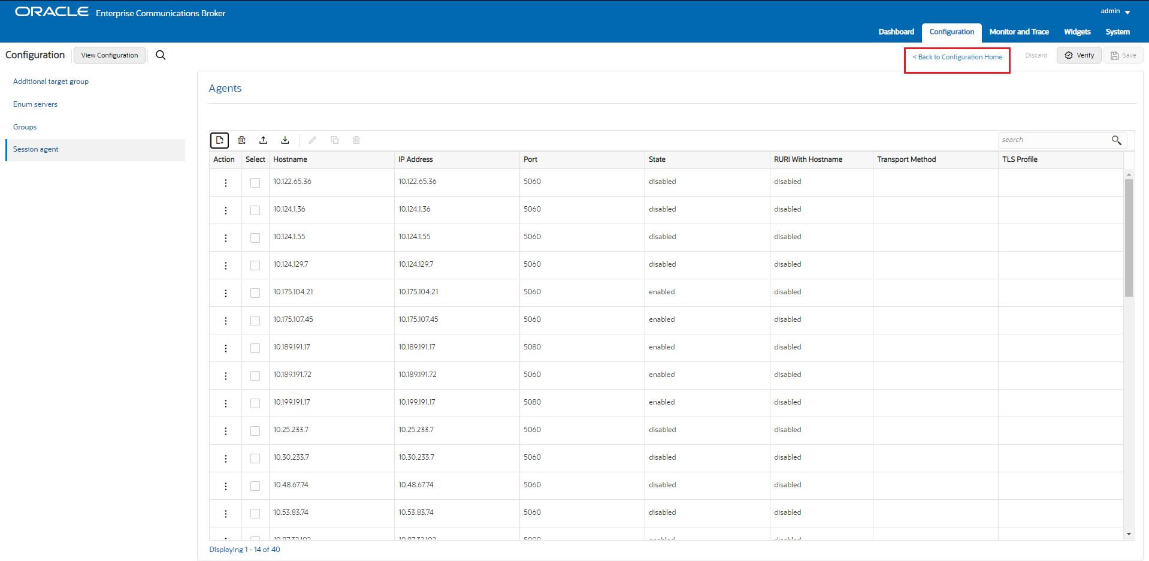Click the pencil edit icon

(313, 140)
